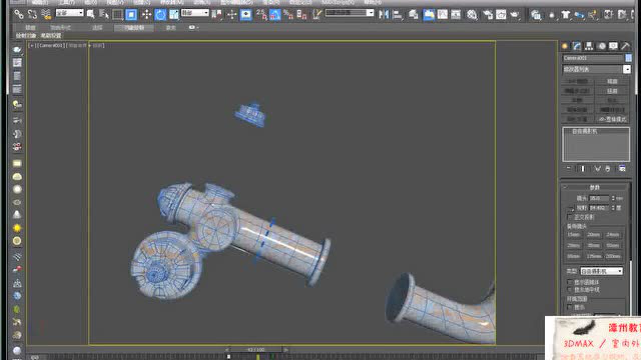Click the Lens value input field
This screenshot has height=360, width=641.
pyautogui.click(x=599, y=198)
